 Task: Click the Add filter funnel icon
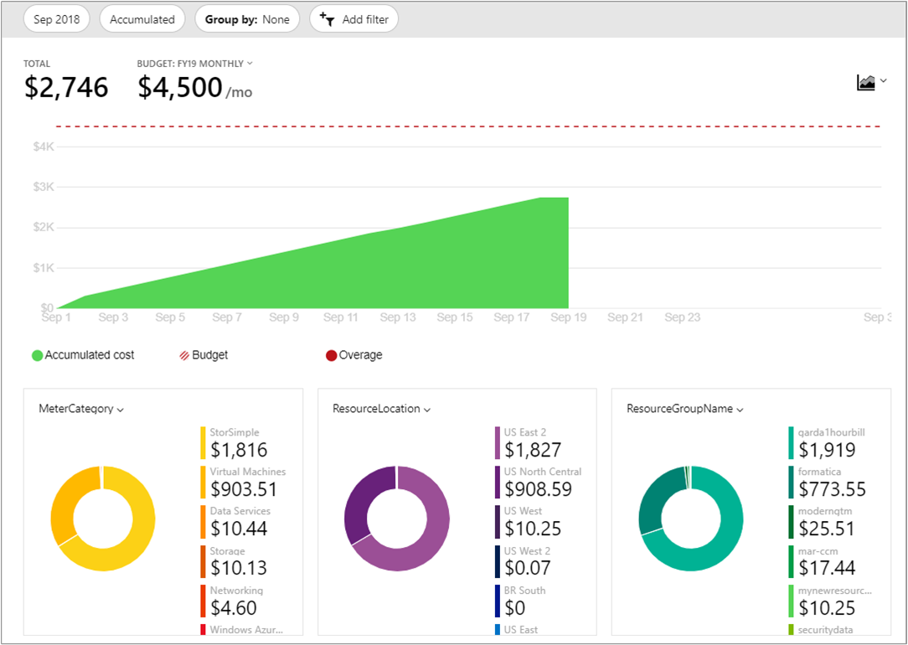tap(328, 18)
